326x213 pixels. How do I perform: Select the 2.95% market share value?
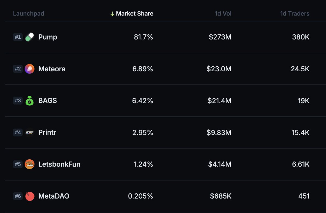(x=143, y=133)
